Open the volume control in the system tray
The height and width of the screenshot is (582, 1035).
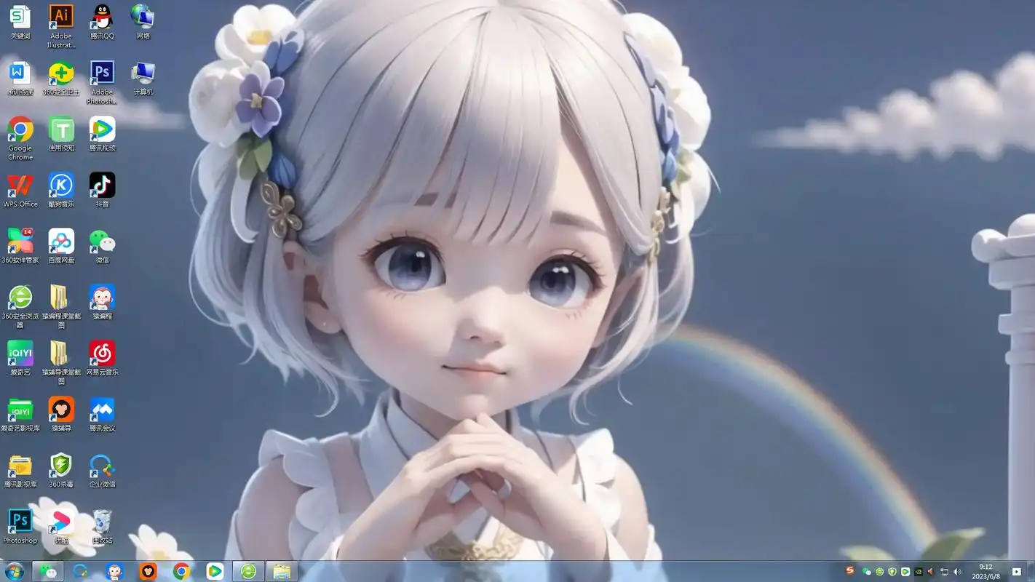957,571
